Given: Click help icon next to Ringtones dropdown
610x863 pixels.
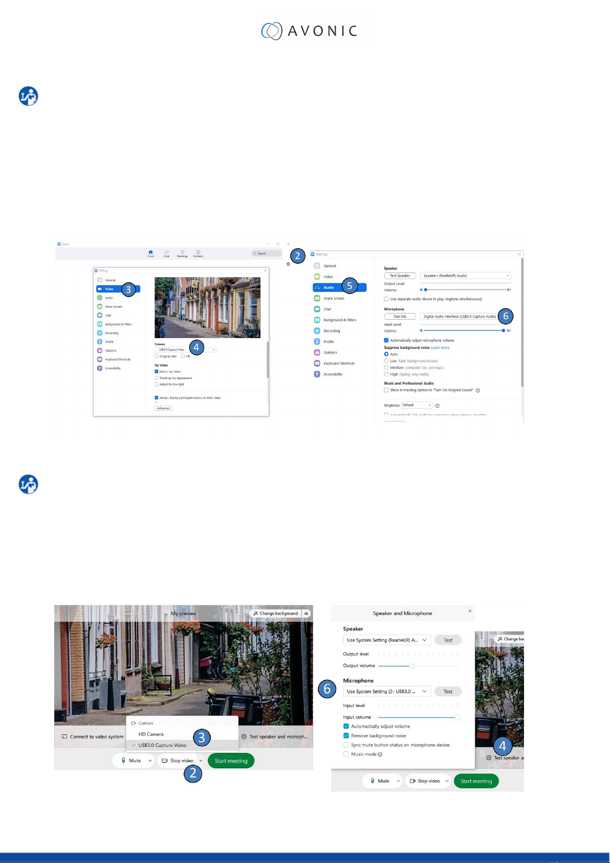Looking at the screenshot, I should pyautogui.click(x=438, y=406).
